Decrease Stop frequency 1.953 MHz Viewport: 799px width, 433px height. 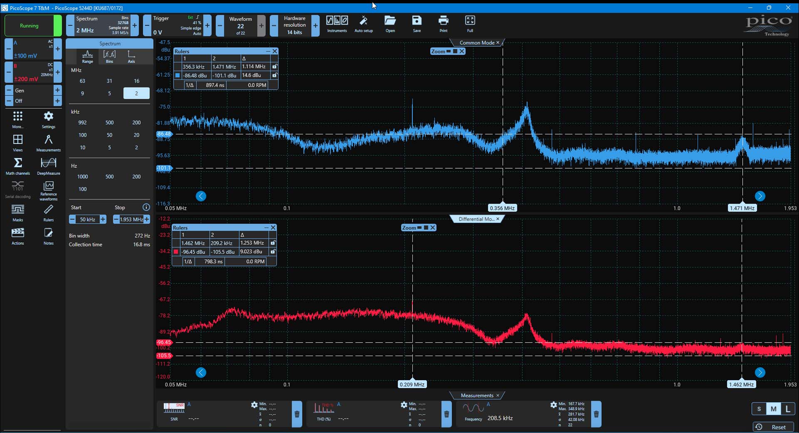(x=116, y=219)
